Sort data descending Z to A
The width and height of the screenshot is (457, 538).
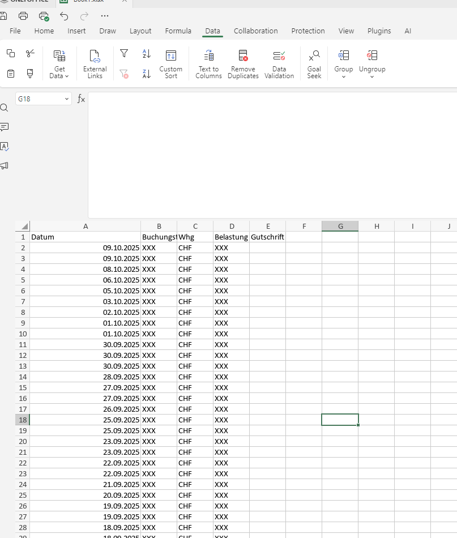click(x=147, y=74)
